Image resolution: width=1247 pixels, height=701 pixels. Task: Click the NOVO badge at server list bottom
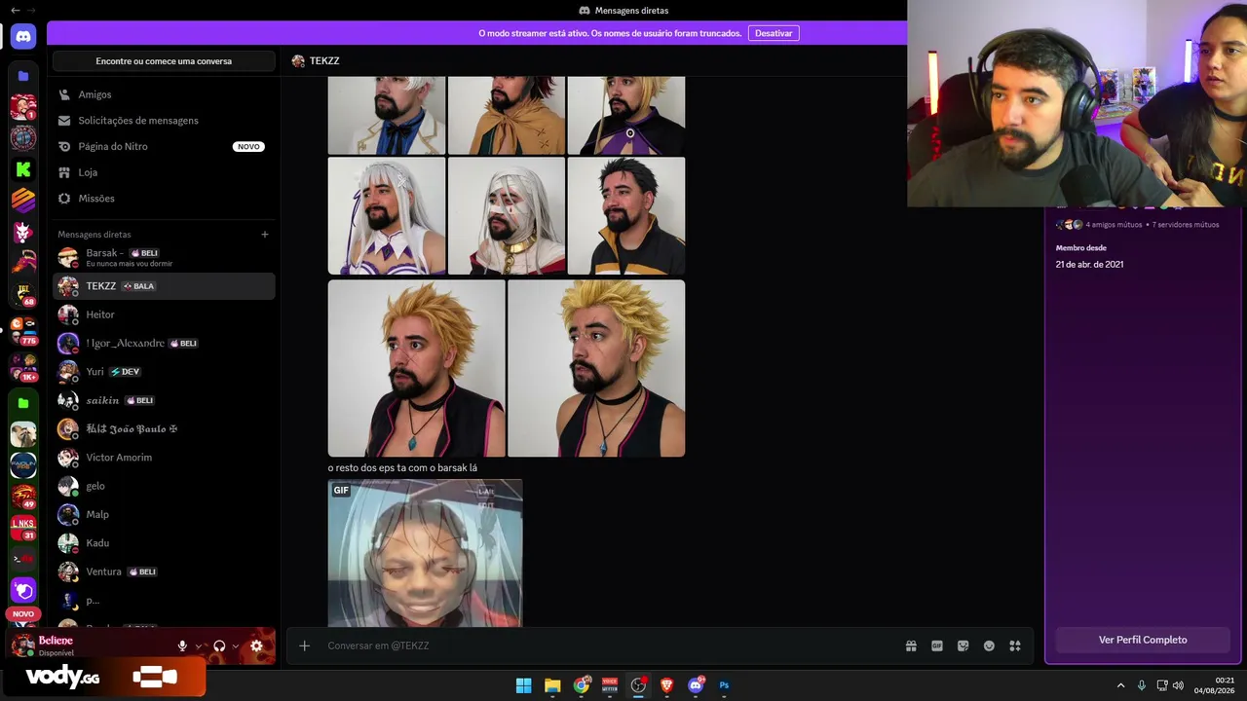click(23, 614)
